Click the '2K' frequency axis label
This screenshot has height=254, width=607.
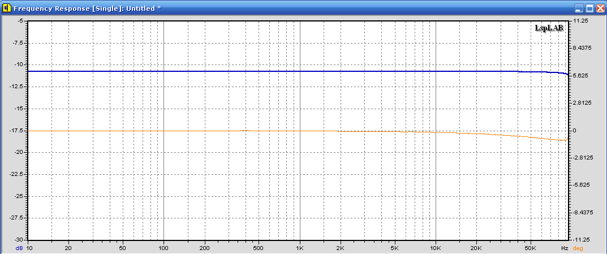pos(341,248)
